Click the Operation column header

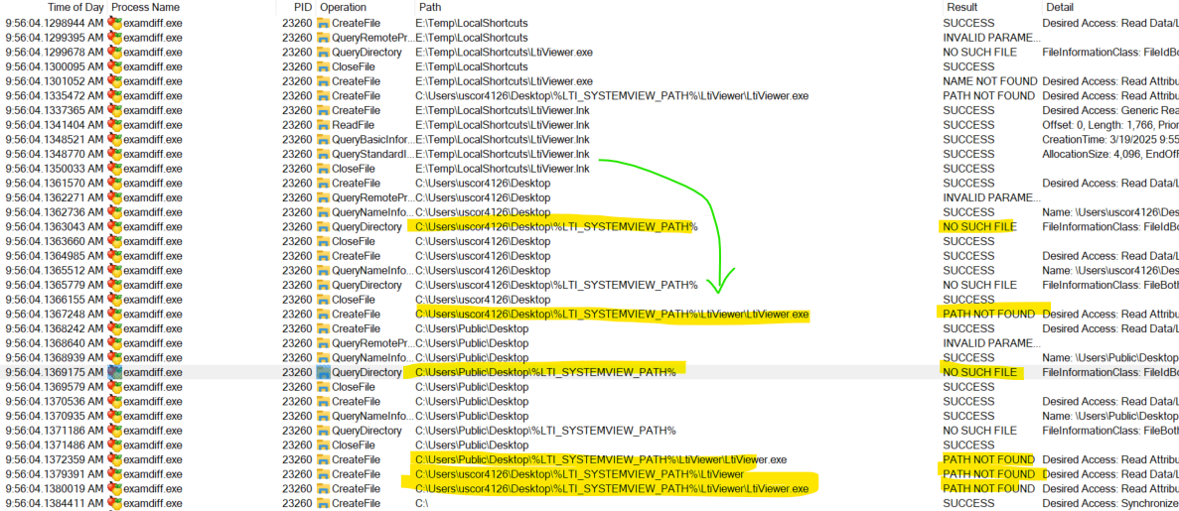coord(343,7)
